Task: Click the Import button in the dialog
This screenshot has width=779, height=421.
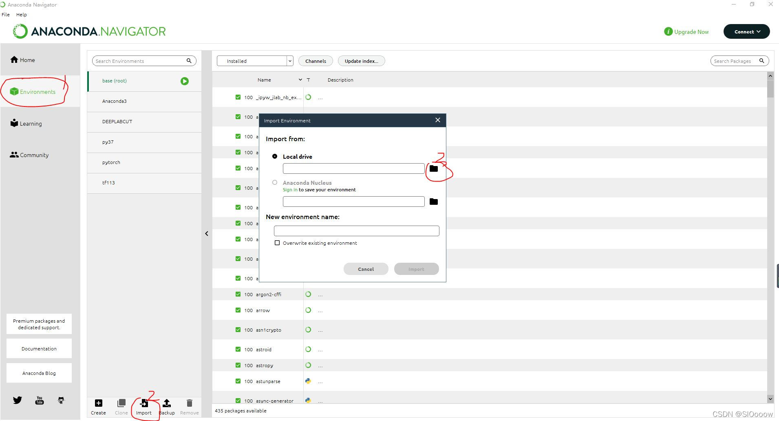Action: (x=417, y=269)
